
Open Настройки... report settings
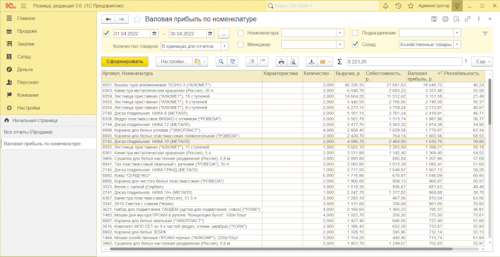coord(174,62)
